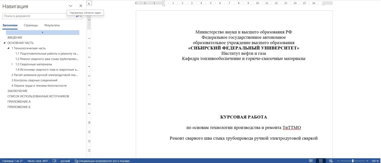This screenshot has width=381, height=163.
Task: Click the spelling check icon in status bar
Action: [x=54, y=161]
